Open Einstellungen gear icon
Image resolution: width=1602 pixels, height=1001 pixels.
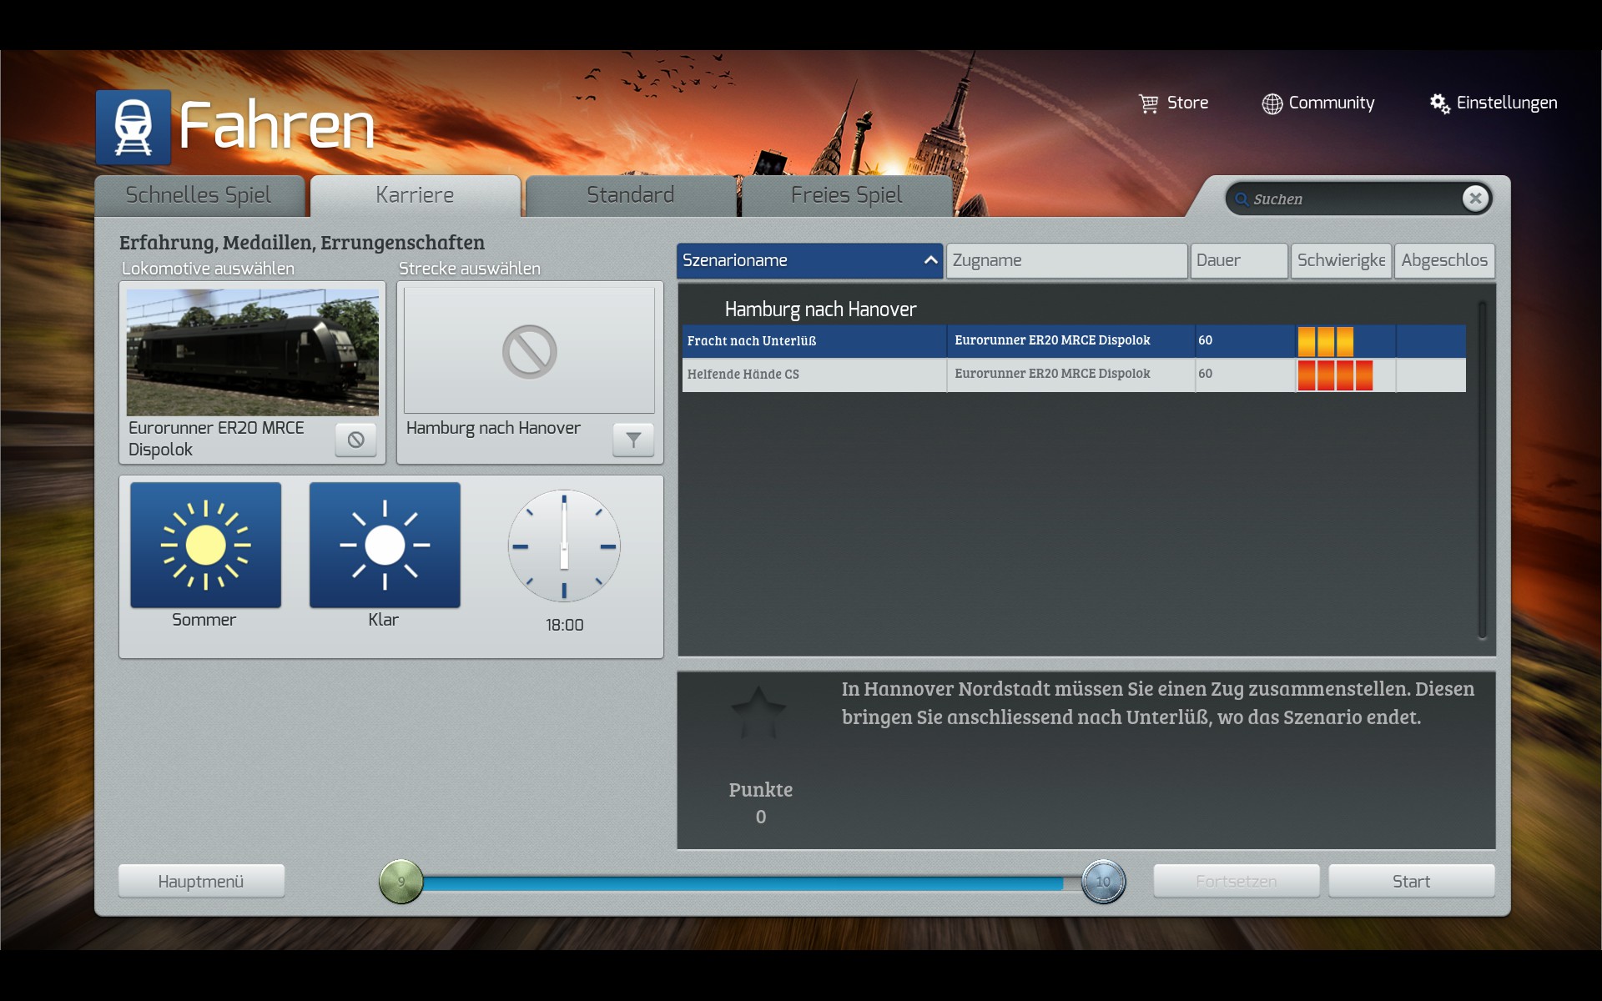click(1439, 103)
